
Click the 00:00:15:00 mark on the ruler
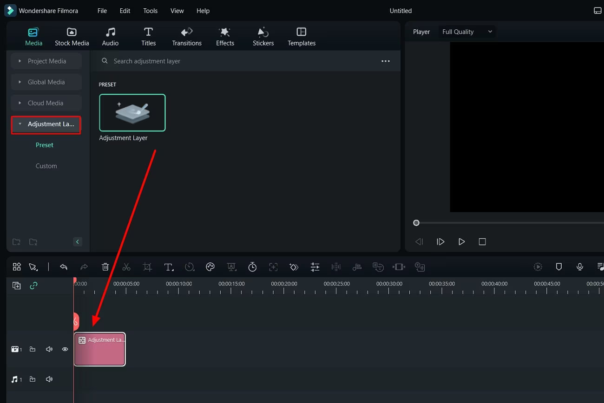tap(231, 284)
